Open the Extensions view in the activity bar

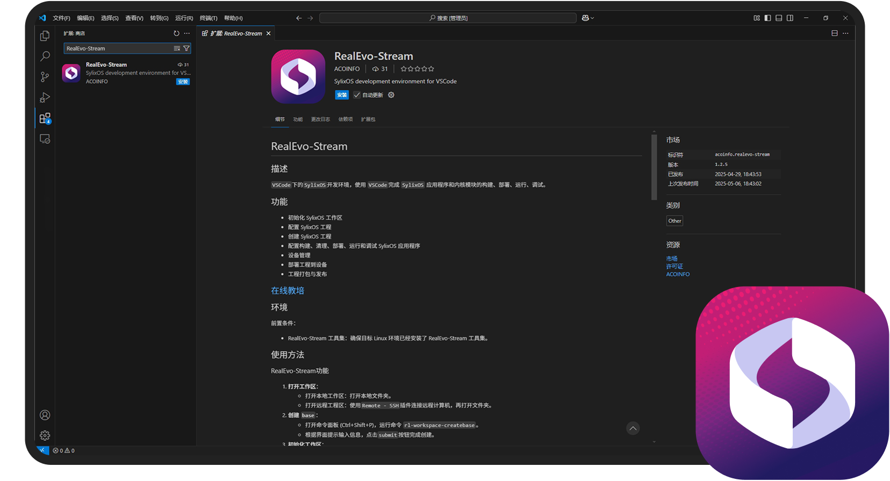(x=45, y=118)
